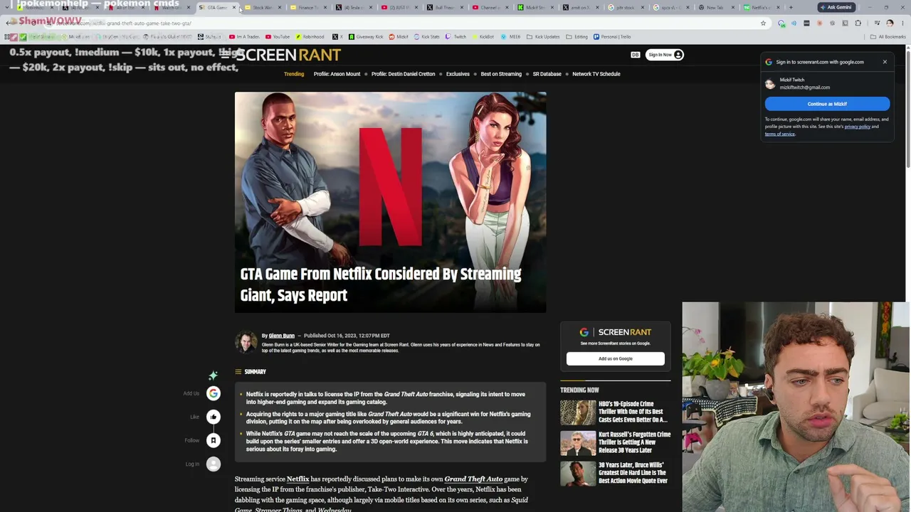
Task: Open HBO's 19-Episode Crime Thriller trending story
Action: point(633,412)
